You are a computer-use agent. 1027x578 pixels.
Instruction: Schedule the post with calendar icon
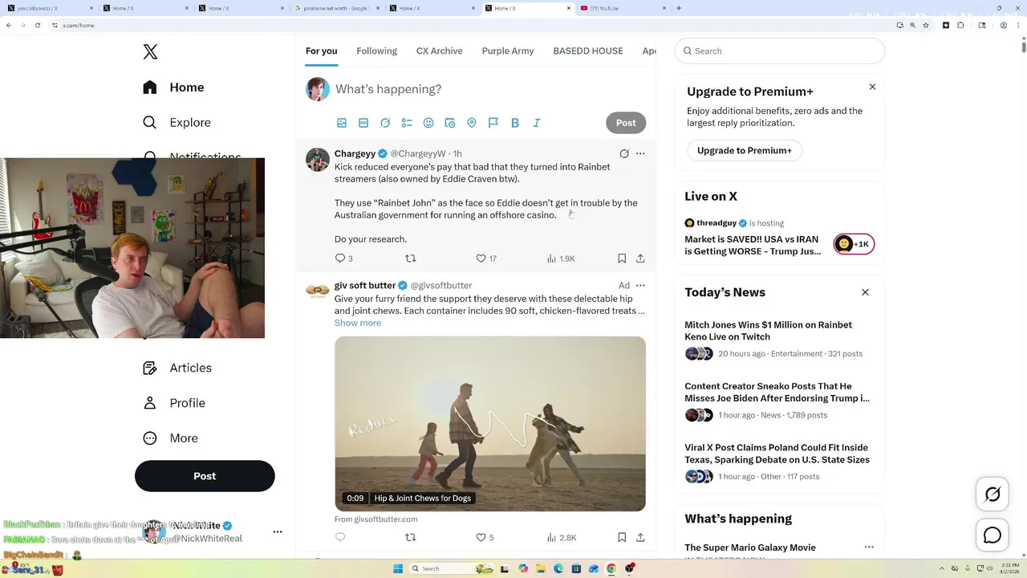[450, 123]
